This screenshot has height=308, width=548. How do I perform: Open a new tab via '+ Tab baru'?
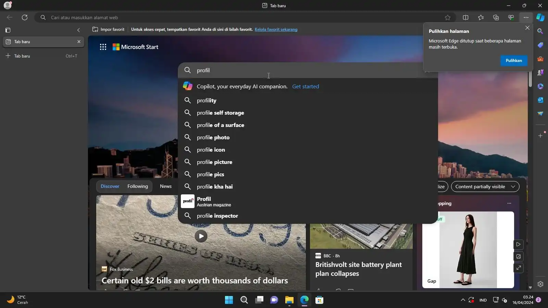pos(43,56)
